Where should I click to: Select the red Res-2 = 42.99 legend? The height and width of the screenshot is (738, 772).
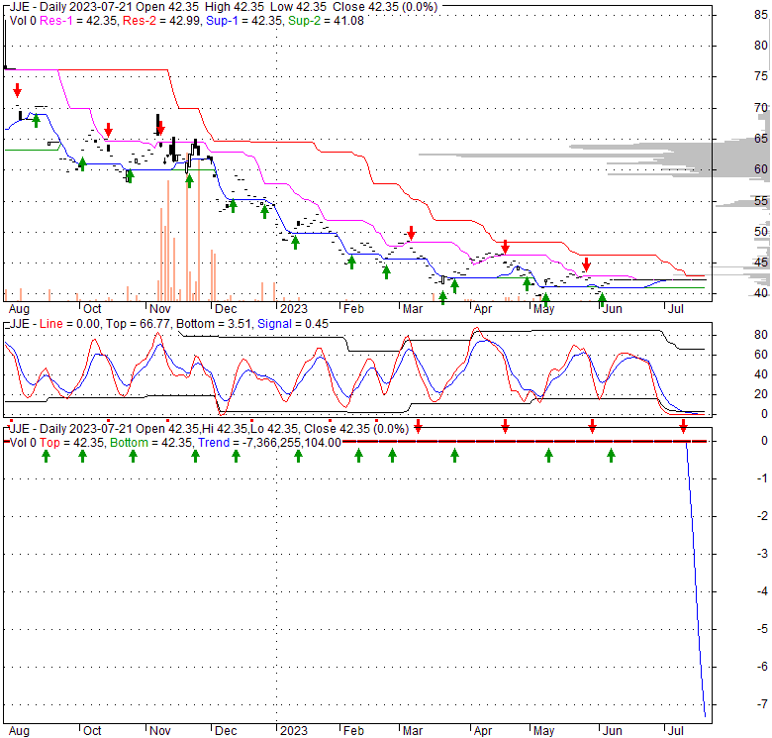click(162, 21)
